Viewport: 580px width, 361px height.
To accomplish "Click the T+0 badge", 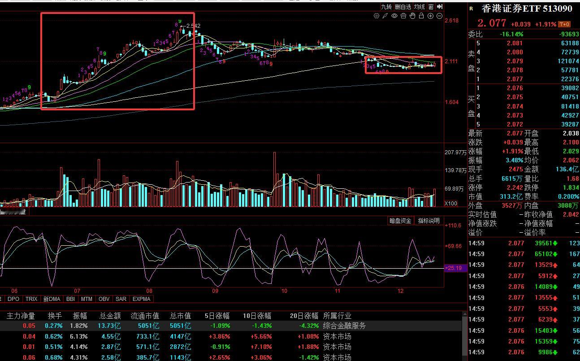I will click(x=565, y=24).
